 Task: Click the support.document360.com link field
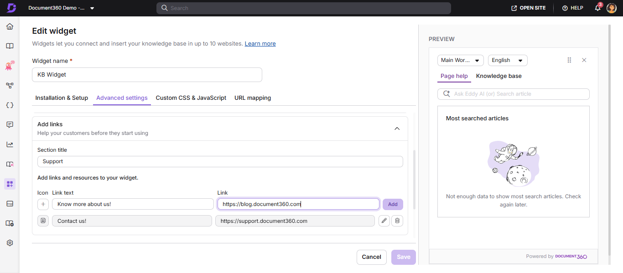click(x=295, y=221)
